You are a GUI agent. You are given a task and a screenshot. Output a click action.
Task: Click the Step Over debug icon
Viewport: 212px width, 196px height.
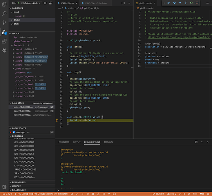point(174,3)
